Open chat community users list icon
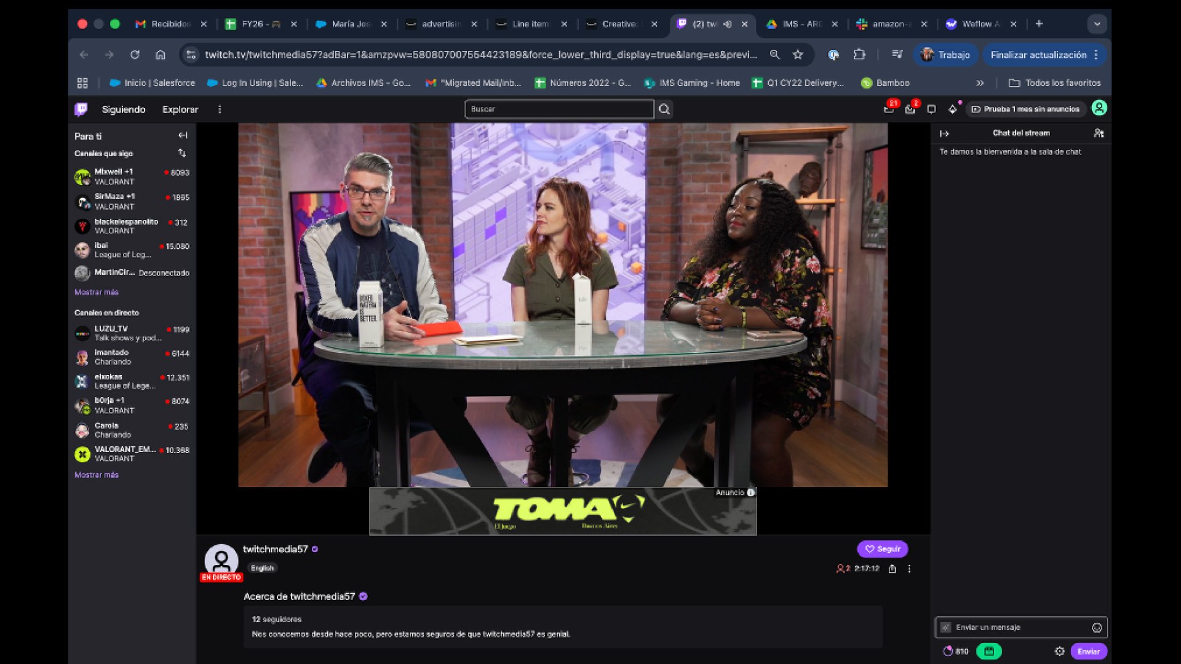 pos(1099,133)
